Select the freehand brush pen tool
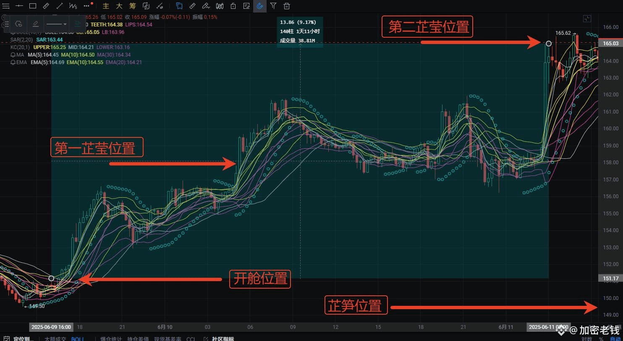This screenshot has height=341, width=623. tap(206, 6)
